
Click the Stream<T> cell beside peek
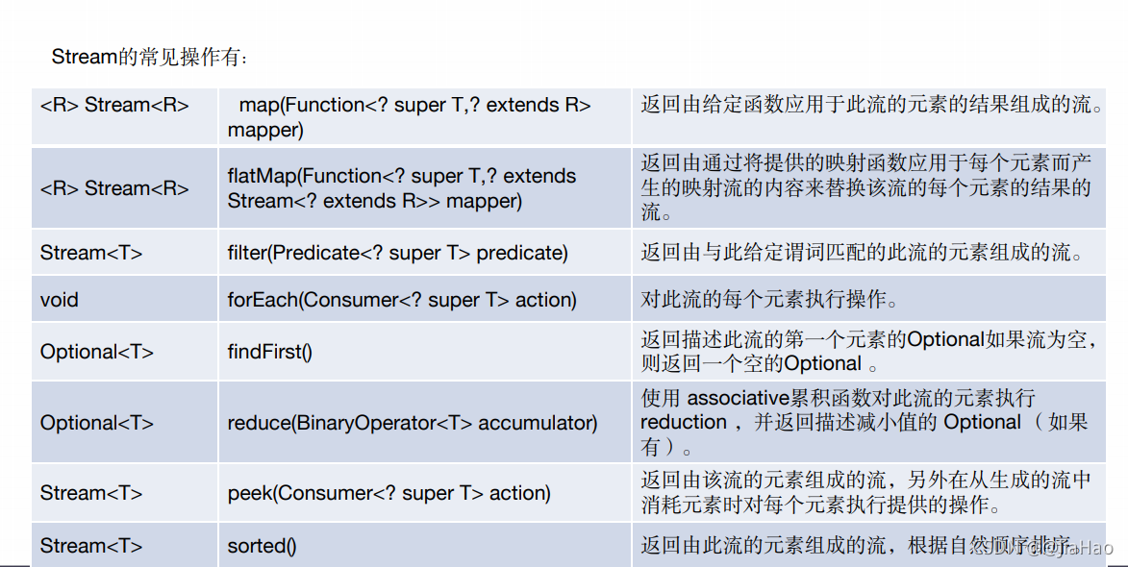click(124, 492)
